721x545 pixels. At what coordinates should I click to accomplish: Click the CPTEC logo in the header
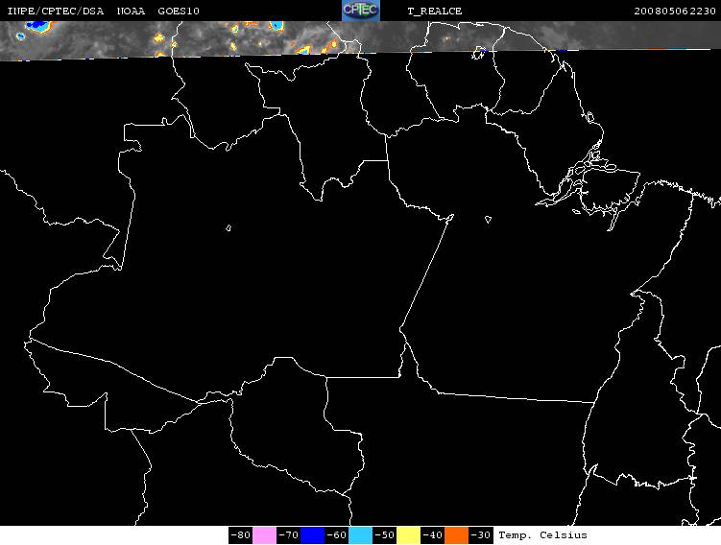[x=361, y=11]
